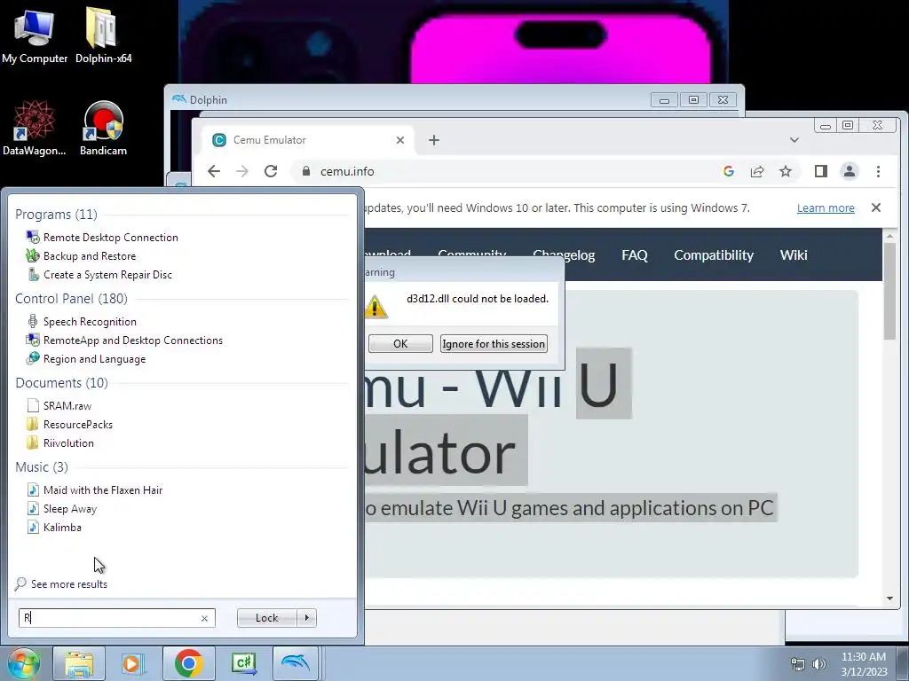Clear the start menu search box
The width and height of the screenshot is (909, 681).
click(204, 618)
